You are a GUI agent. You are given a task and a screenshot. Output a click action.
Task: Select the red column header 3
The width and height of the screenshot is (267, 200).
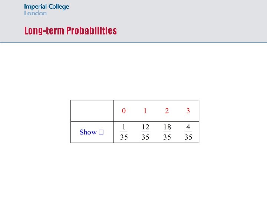tap(188, 111)
